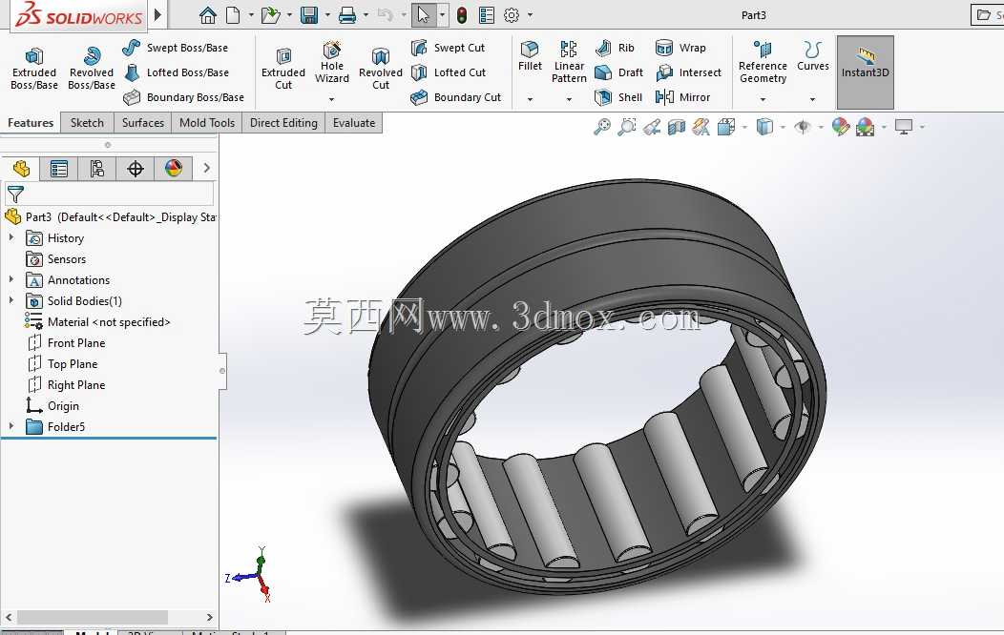Print the document
Image resolution: width=1004 pixels, height=635 pixels.
point(347,14)
